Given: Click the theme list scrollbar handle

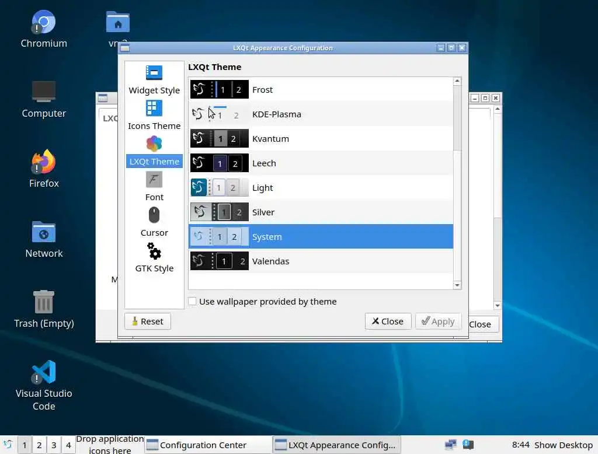Looking at the screenshot, I should tap(457, 118).
